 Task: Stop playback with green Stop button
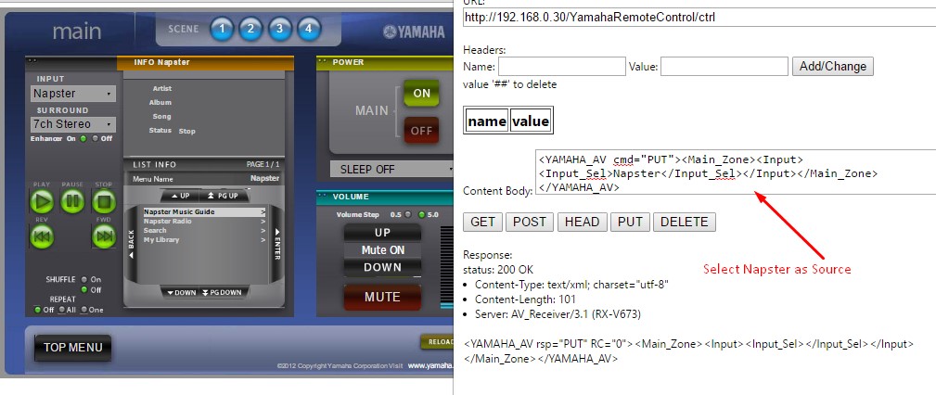(x=104, y=202)
